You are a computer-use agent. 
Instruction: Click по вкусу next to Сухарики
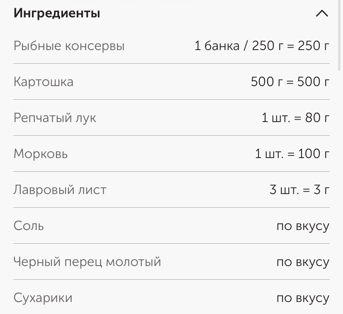(303, 297)
